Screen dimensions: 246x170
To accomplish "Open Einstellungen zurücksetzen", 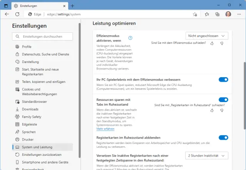I will (x=43, y=155).
